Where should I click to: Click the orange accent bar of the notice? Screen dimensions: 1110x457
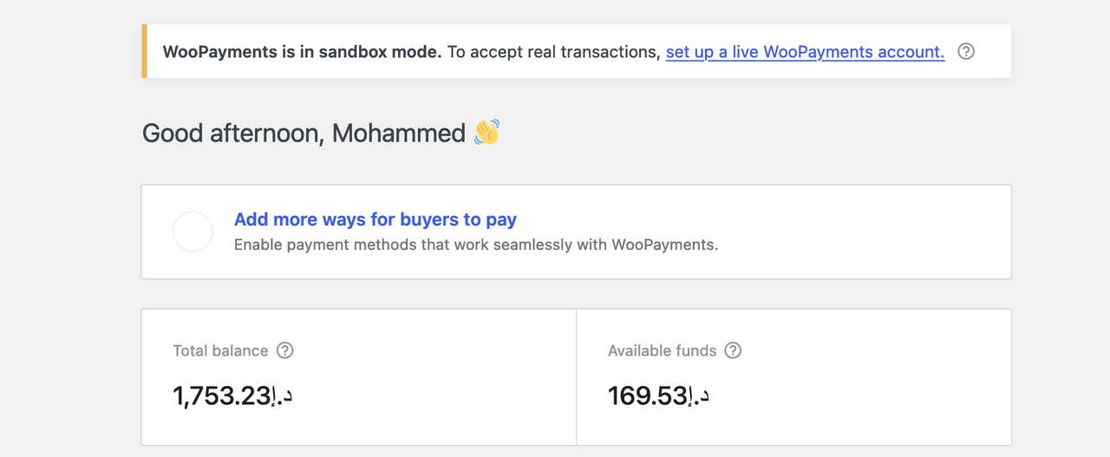click(144, 52)
